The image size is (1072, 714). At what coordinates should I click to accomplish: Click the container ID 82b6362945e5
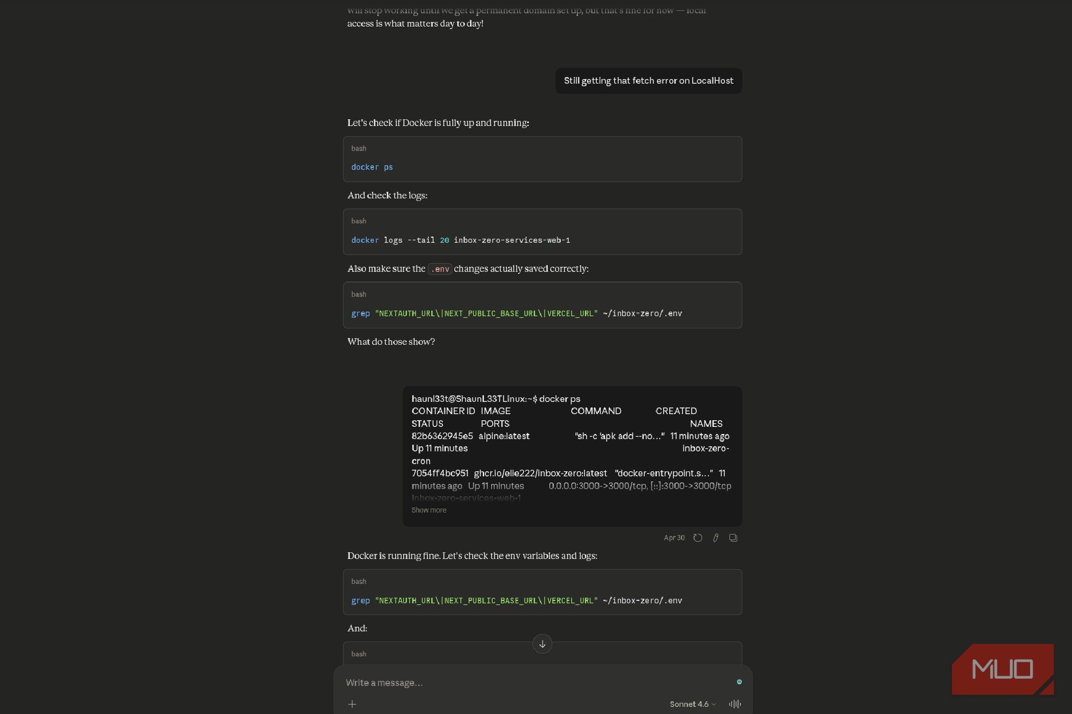[x=442, y=436]
